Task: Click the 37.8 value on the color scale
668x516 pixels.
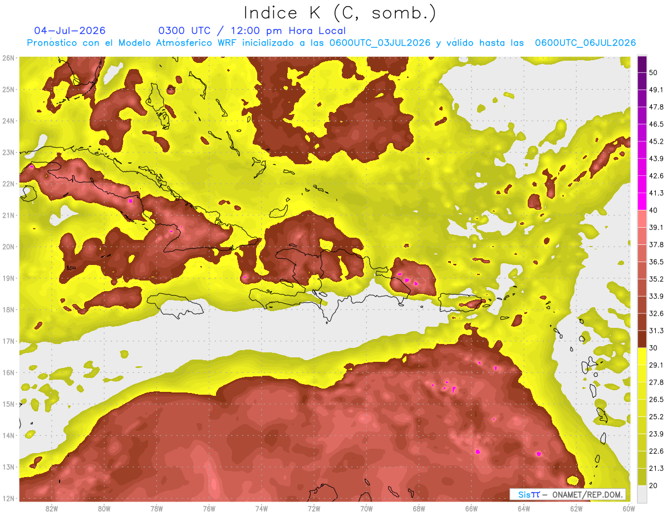Action: pyautogui.click(x=656, y=245)
